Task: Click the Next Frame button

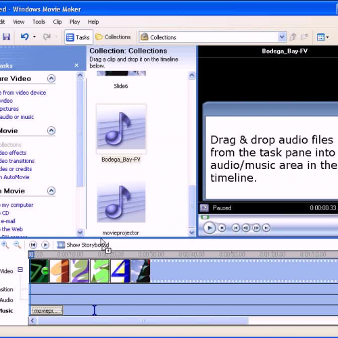Action: click(x=256, y=228)
